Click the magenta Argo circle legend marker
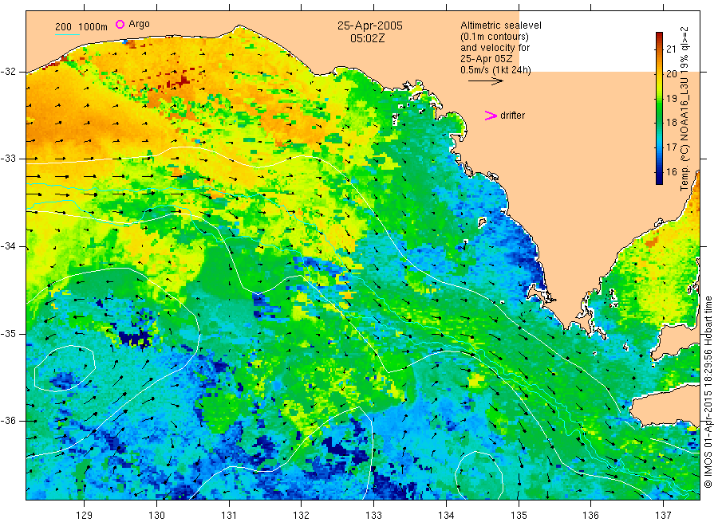Screen dimensions: 718x526 click(x=120, y=24)
